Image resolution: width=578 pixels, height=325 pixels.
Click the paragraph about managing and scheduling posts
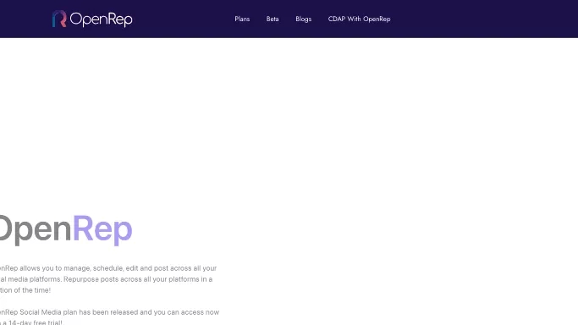pos(108,279)
